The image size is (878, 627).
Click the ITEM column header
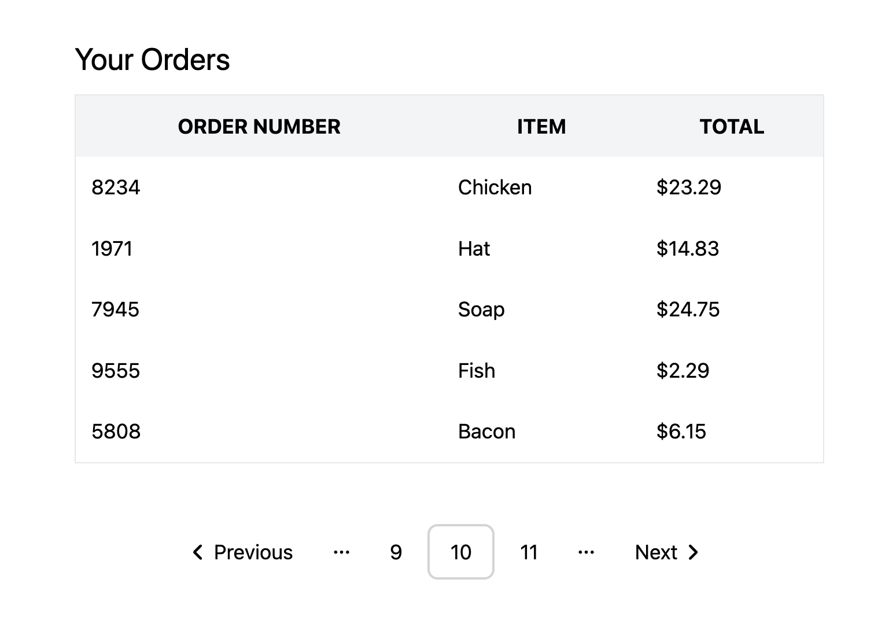coord(541,127)
